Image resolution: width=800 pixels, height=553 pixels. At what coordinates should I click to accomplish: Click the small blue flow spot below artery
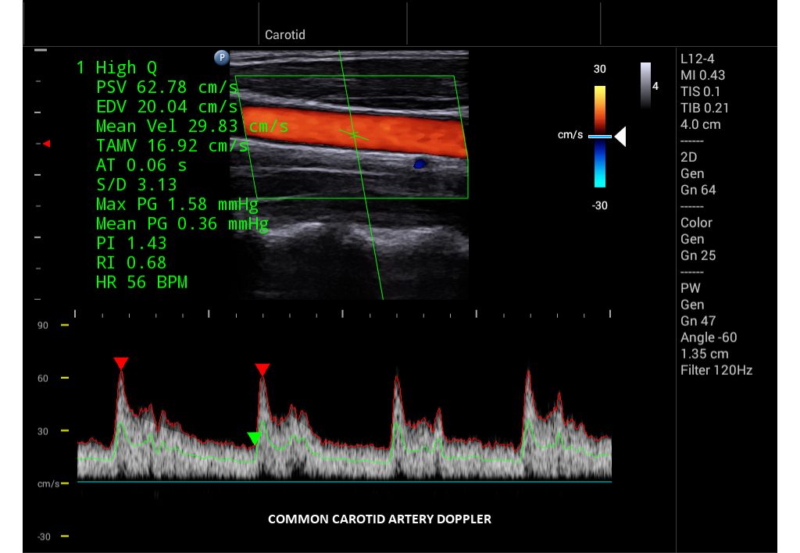coord(420,164)
